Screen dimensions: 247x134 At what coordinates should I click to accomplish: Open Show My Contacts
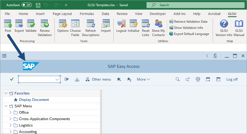[159, 28]
